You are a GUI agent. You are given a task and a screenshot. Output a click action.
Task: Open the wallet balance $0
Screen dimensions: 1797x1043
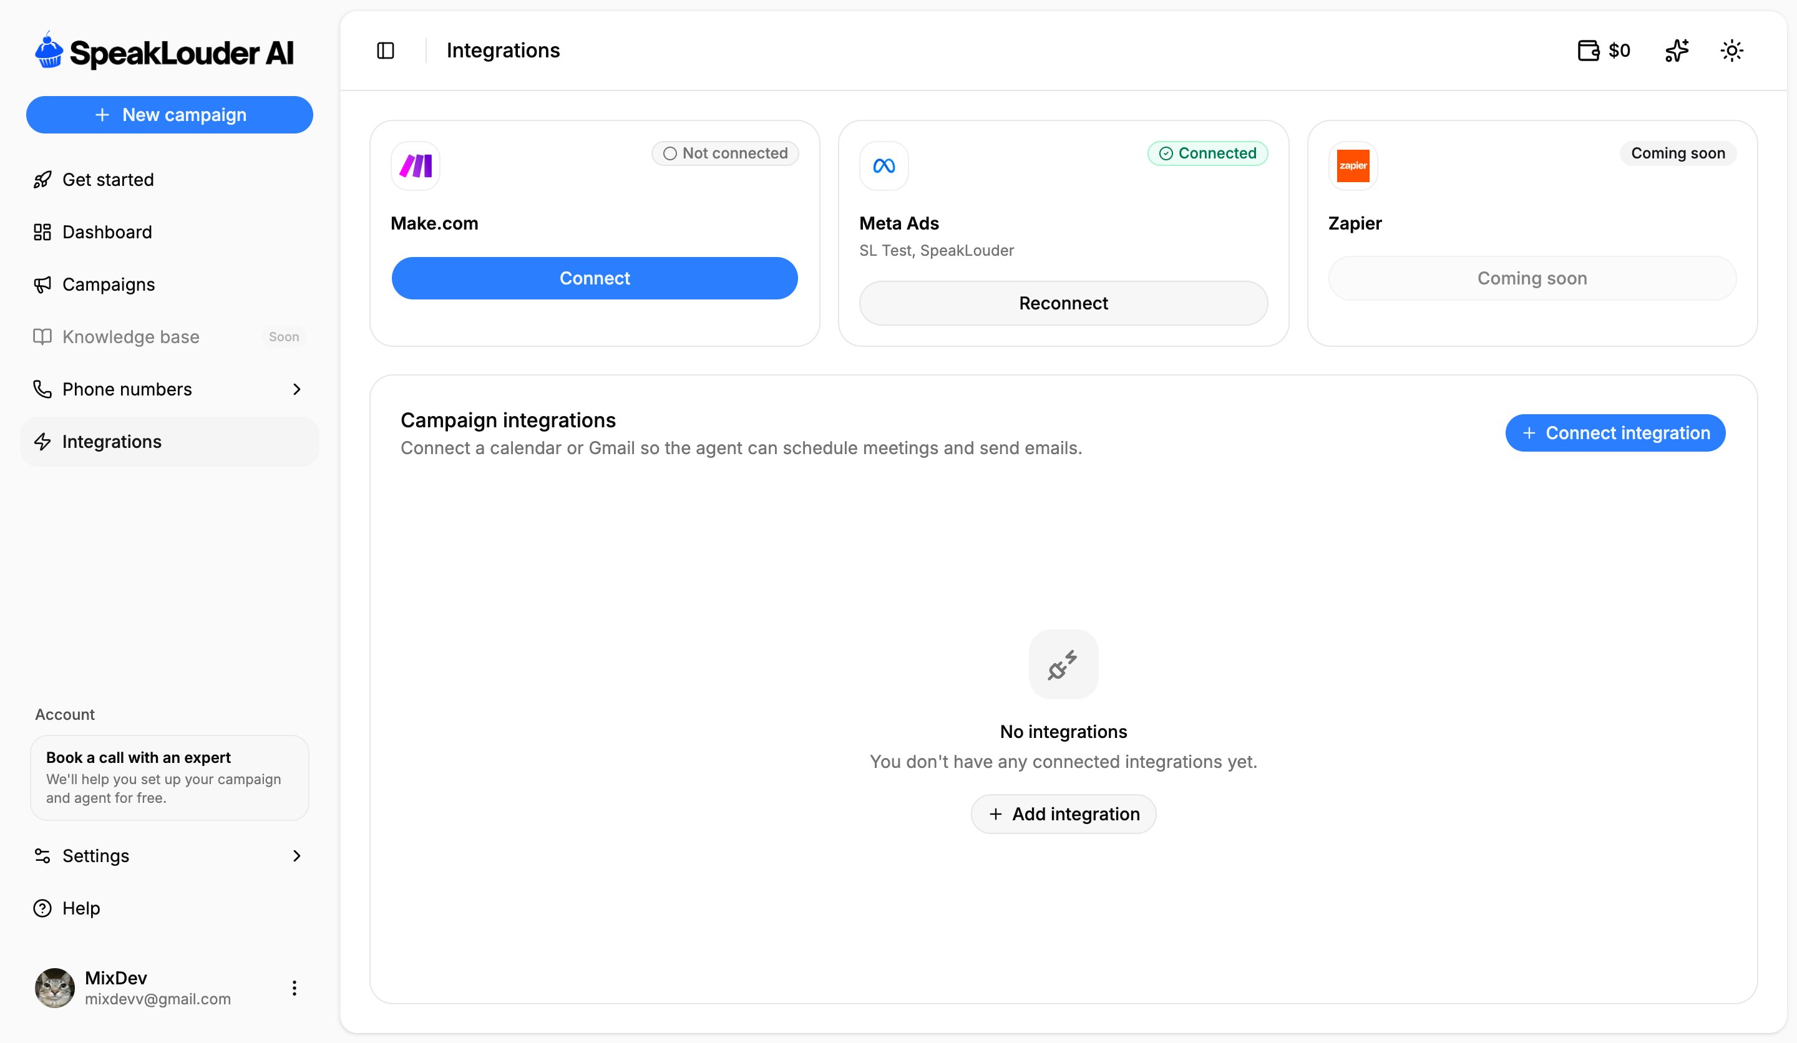click(x=1604, y=51)
